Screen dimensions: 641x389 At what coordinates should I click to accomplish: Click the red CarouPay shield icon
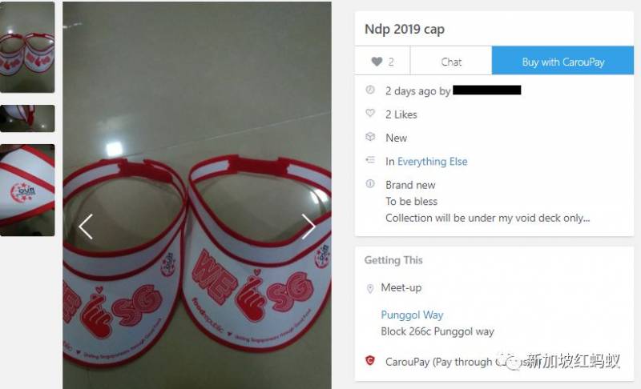click(370, 360)
